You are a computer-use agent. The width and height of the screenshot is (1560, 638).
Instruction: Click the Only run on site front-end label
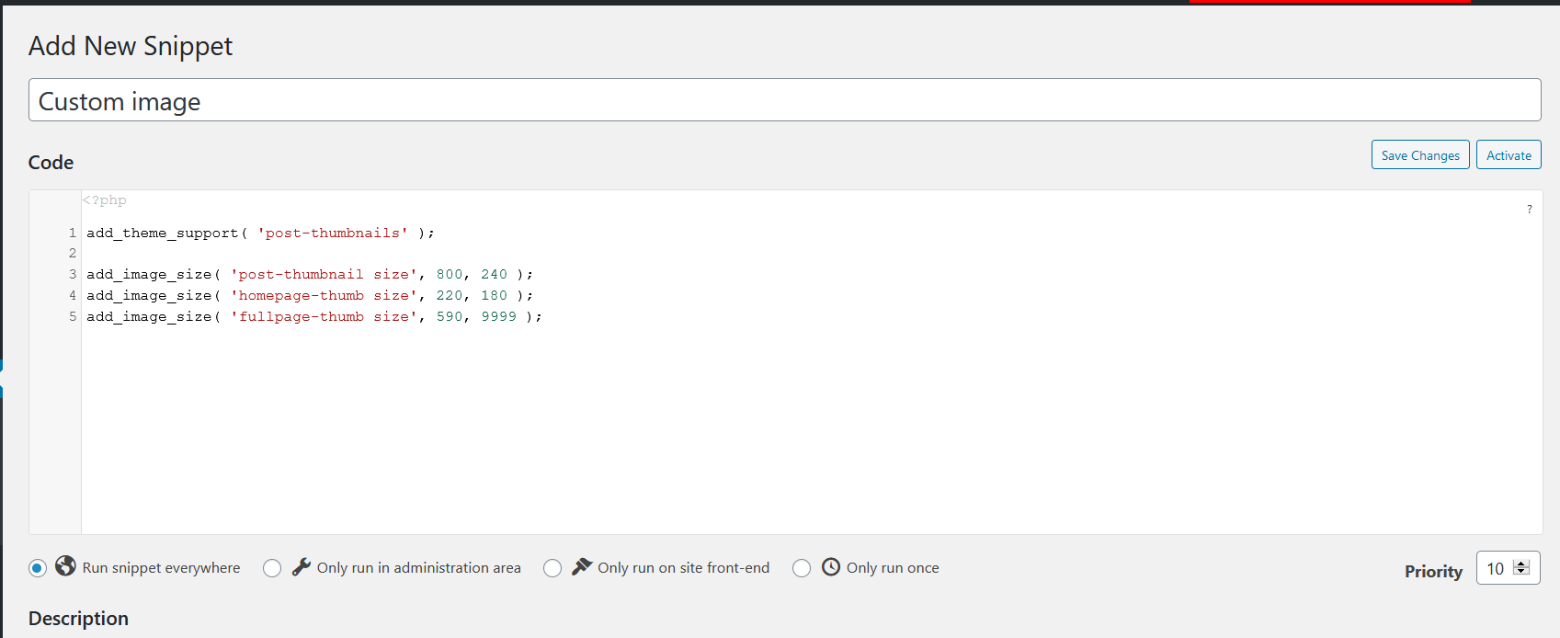(x=684, y=568)
